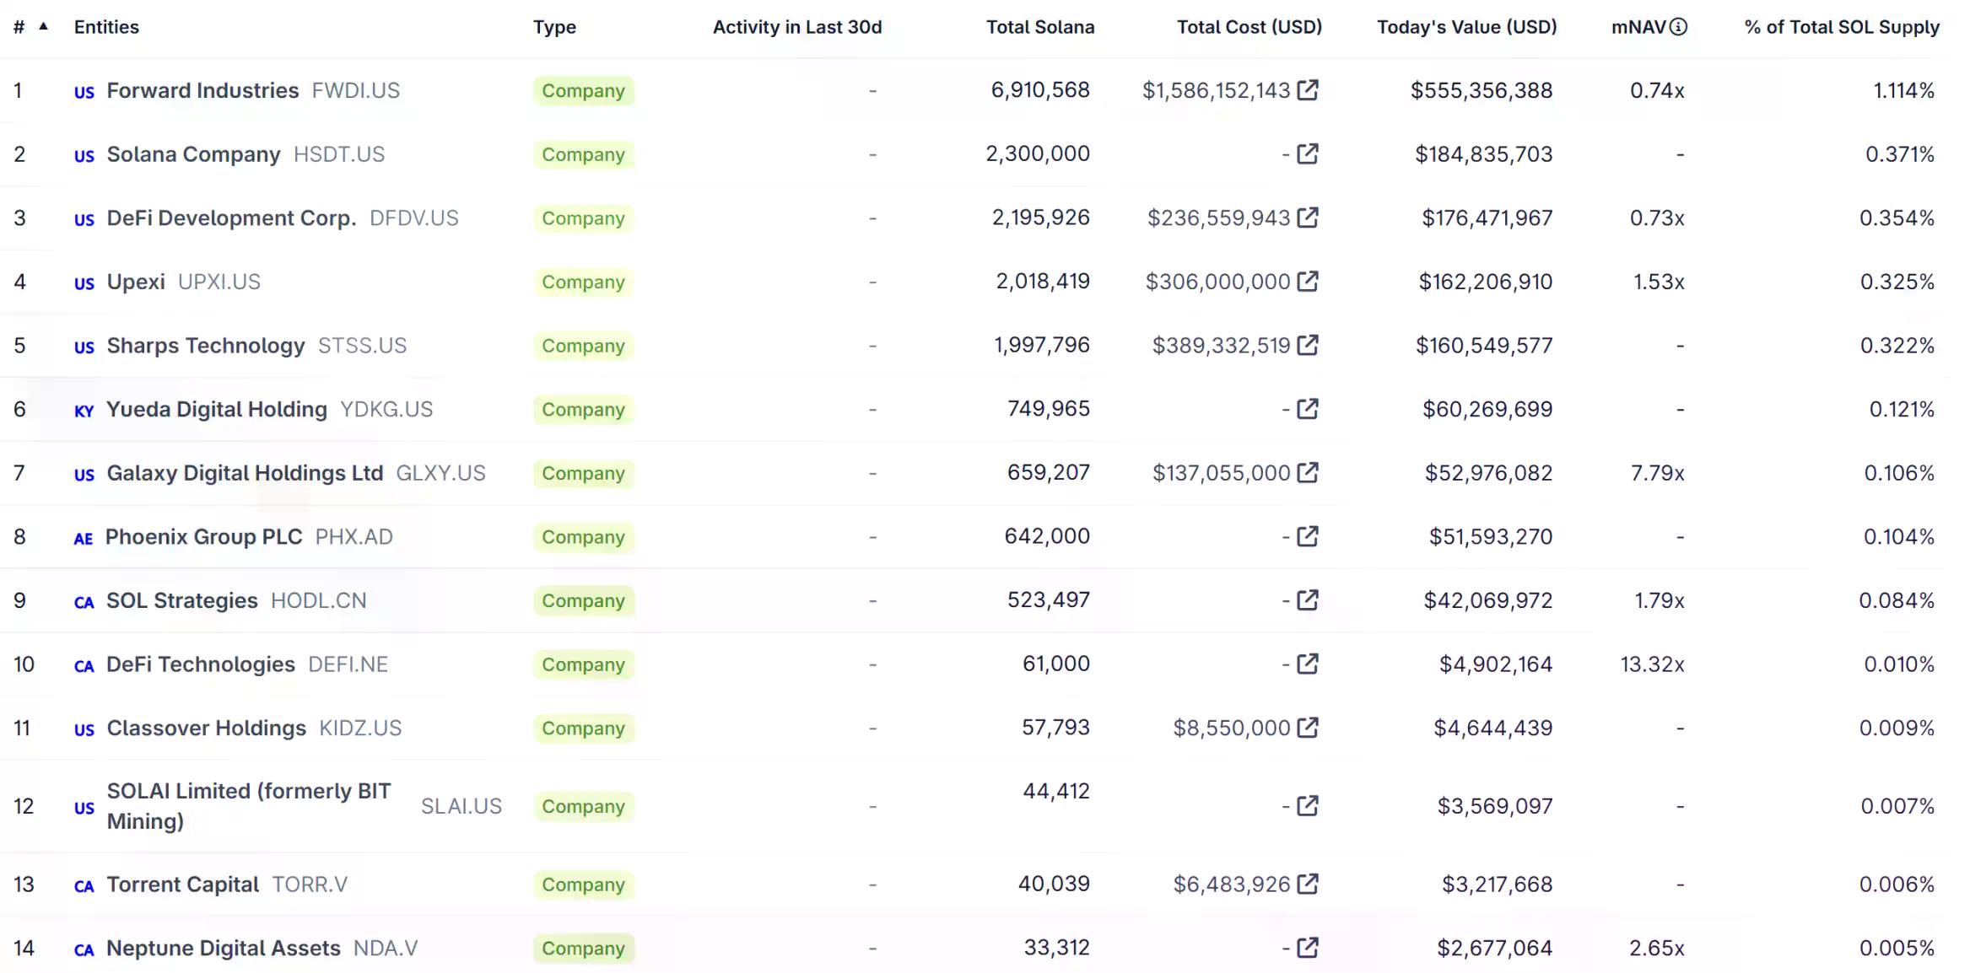Viewport: 1970px width, 973px height.
Task: Click SLAI.US ticker for SOLAI Limited
Action: point(461,807)
